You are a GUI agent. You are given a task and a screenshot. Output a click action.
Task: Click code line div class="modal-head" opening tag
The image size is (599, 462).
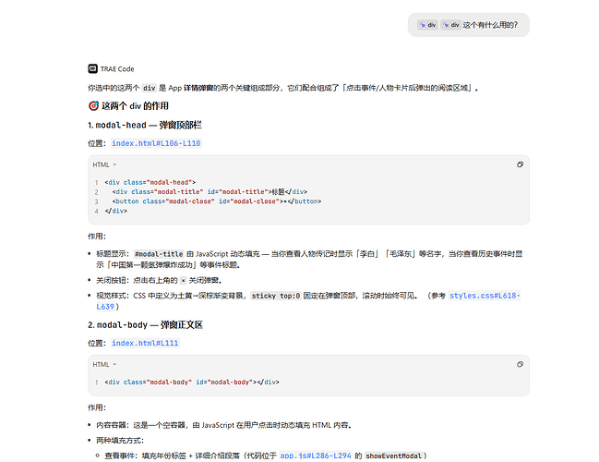tap(150, 182)
